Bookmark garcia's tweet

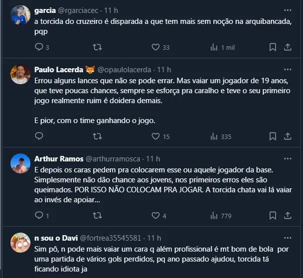click(273, 47)
